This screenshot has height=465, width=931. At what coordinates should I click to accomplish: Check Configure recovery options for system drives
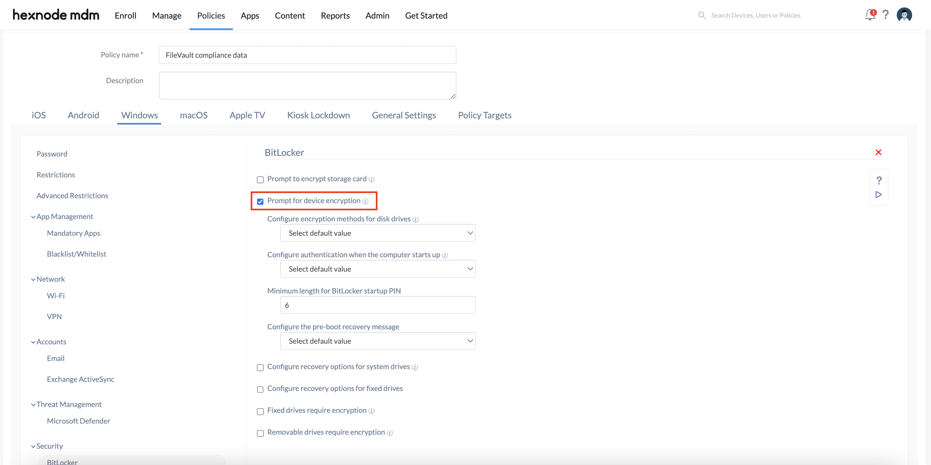[260, 367]
